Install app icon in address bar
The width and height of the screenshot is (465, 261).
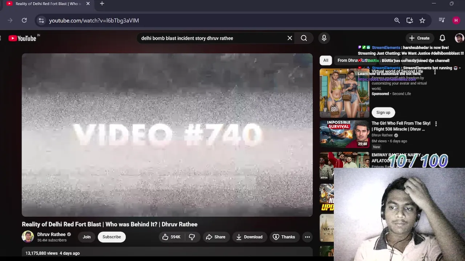pyautogui.click(x=410, y=20)
